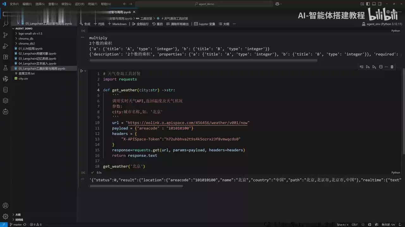Toggle secondary sidebar layout button
Image resolution: width=405 pixels, height=227 pixels.
[x=380, y=4]
